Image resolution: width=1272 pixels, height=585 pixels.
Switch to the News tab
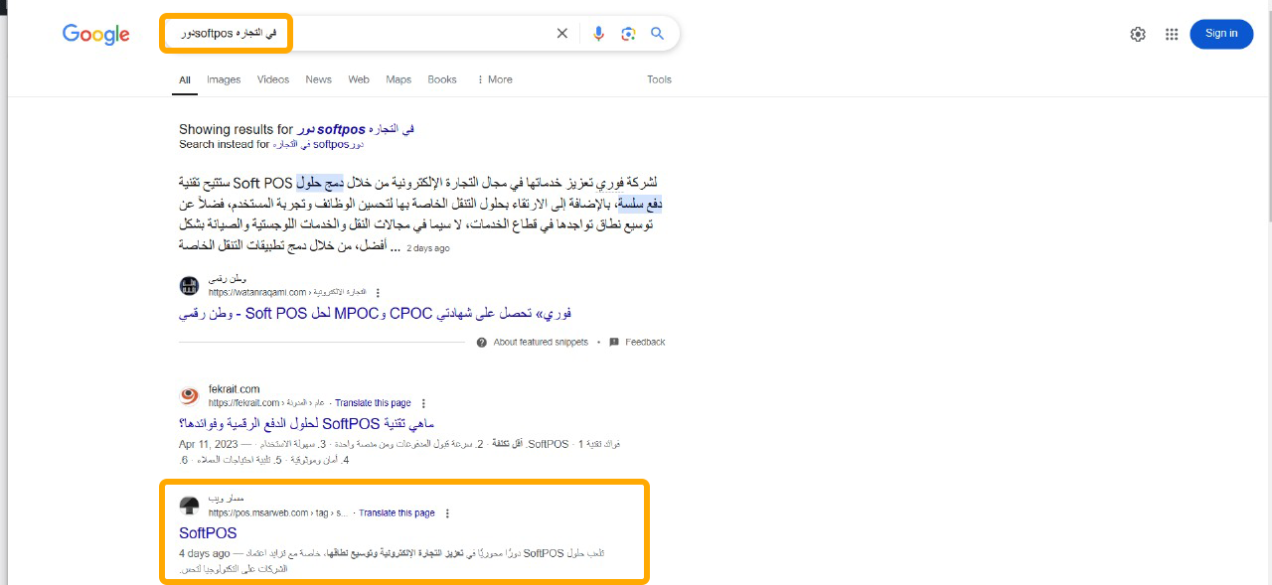[319, 79]
